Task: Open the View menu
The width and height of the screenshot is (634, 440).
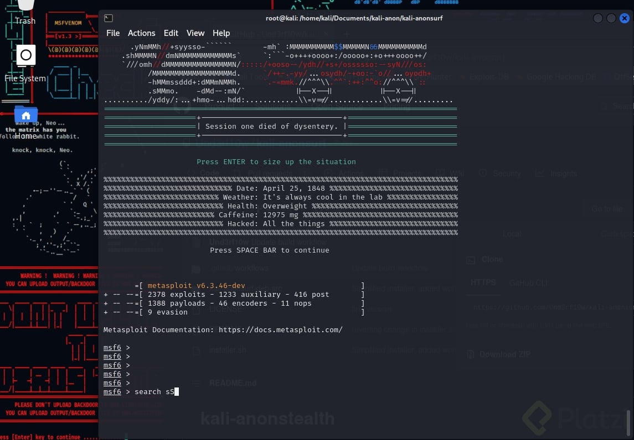Action: click(x=195, y=33)
